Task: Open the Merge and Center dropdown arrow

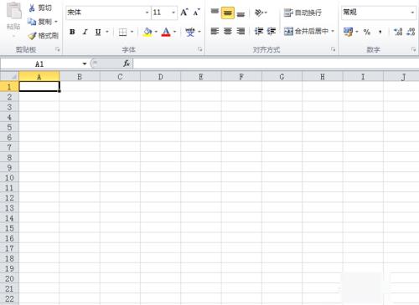Action: pos(333,31)
